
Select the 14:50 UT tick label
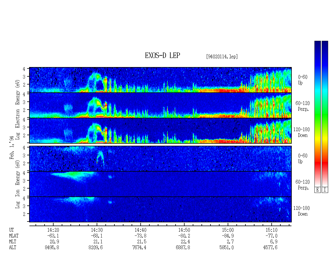(184, 230)
